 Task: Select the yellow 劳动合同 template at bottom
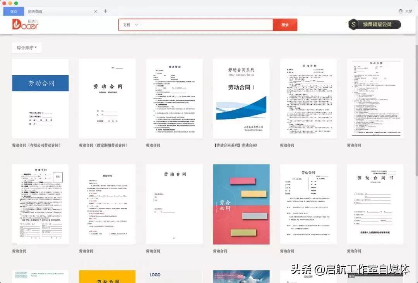coord(107,276)
